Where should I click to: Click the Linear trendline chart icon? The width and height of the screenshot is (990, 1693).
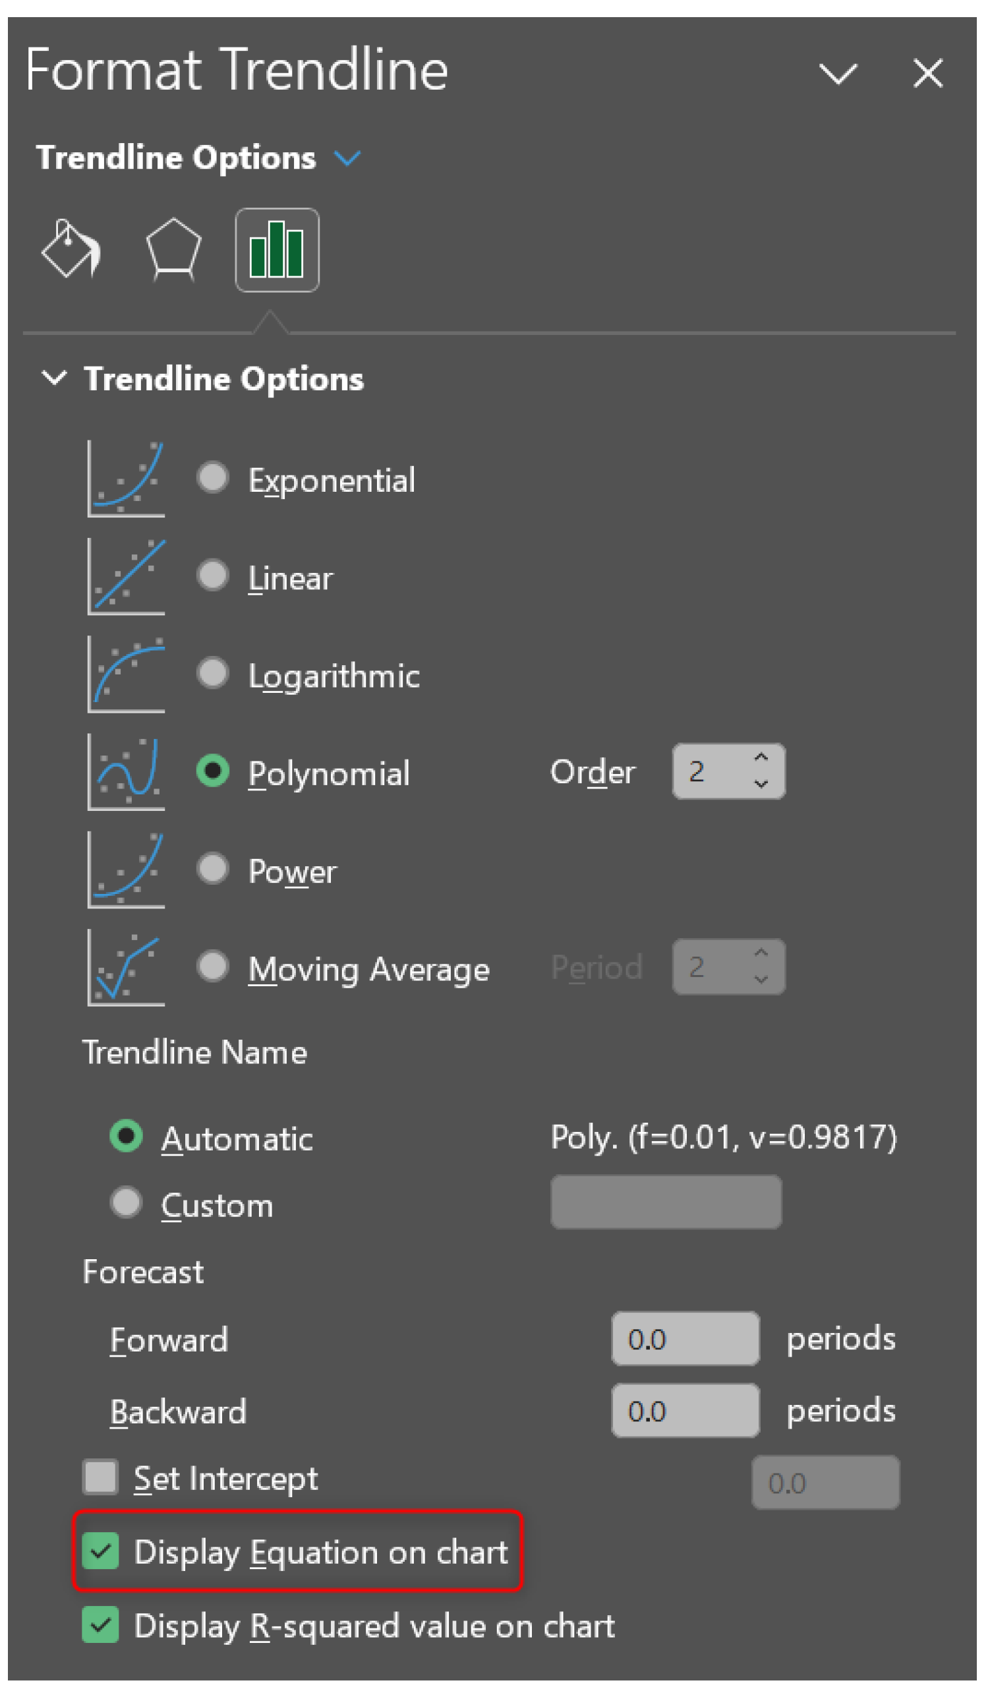127,576
